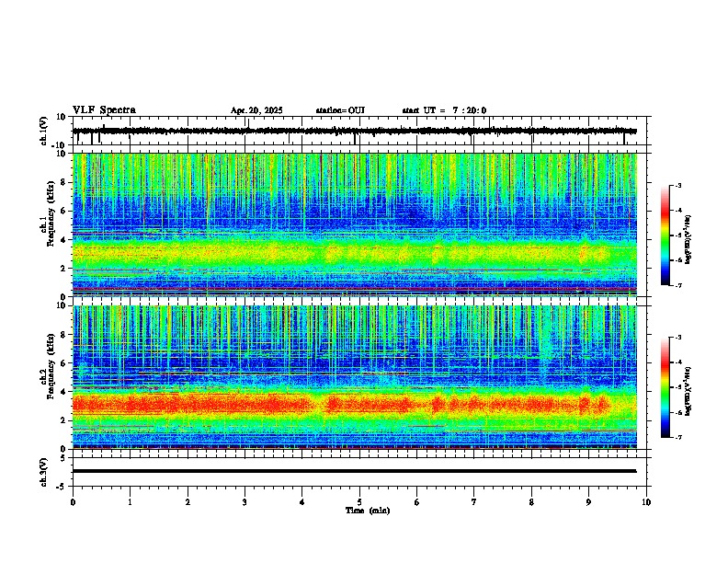Click the ch.2 spectrogram color scale bar

[x=665, y=387]
